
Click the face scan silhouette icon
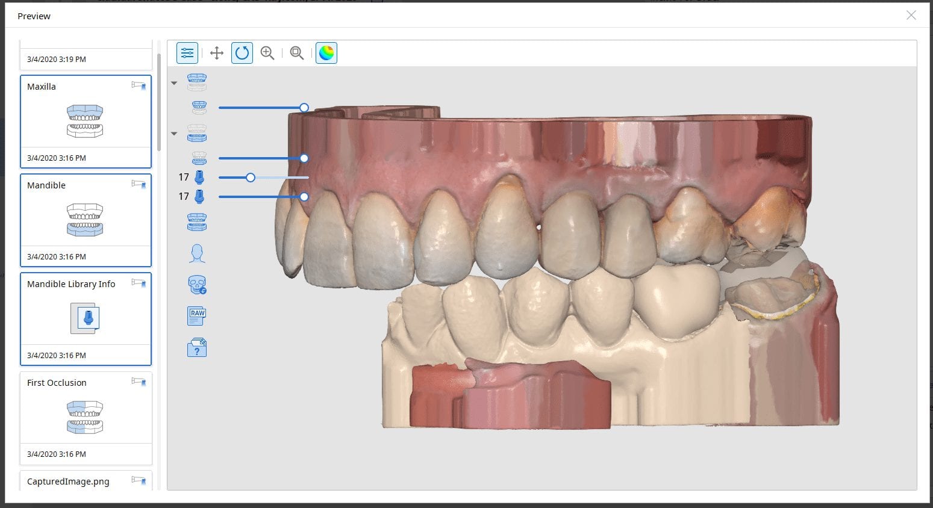(197, 253)
